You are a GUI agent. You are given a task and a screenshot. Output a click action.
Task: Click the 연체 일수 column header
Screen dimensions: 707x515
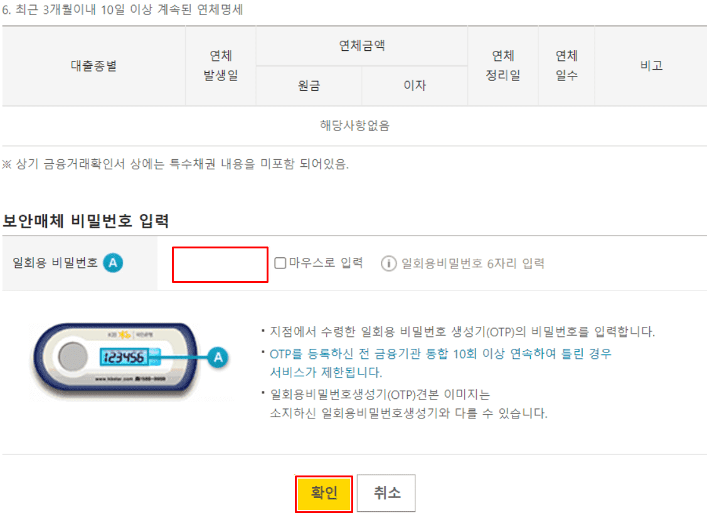coord(566,66)
